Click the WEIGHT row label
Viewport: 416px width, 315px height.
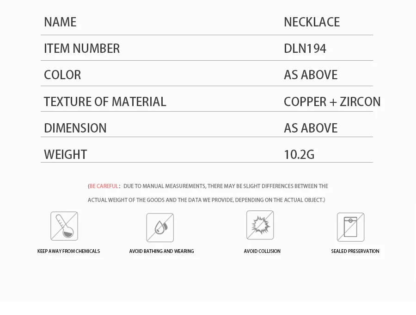66,154
